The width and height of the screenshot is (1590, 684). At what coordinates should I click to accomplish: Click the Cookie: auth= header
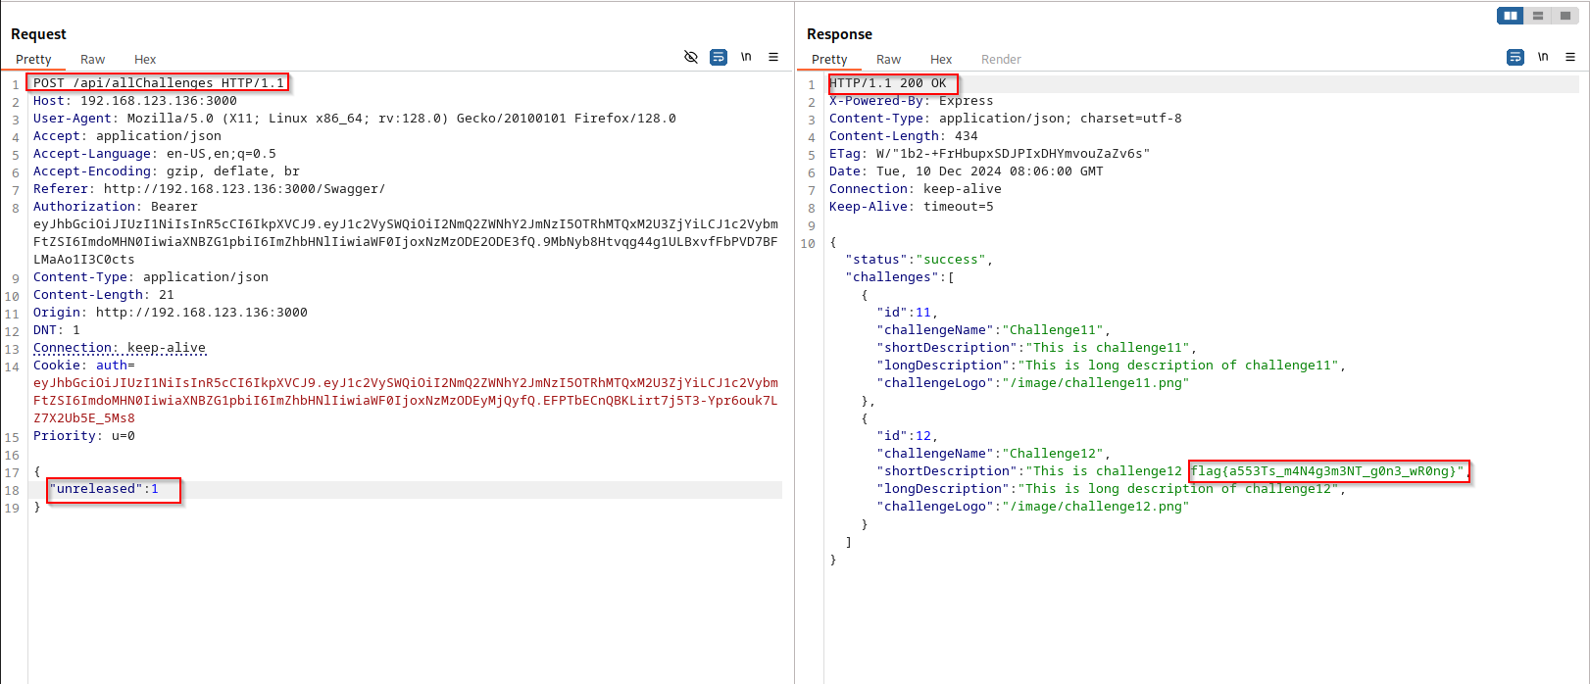84,366
